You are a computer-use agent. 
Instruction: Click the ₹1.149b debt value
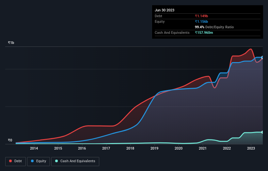point(201,16)
